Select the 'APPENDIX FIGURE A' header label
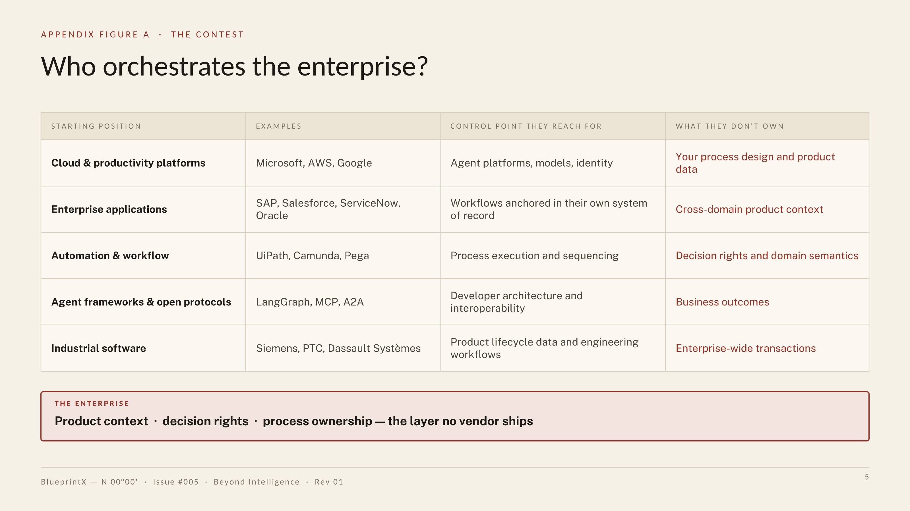Image resolution: width=910 pixels, height=511 pixels. click(95, 35)
